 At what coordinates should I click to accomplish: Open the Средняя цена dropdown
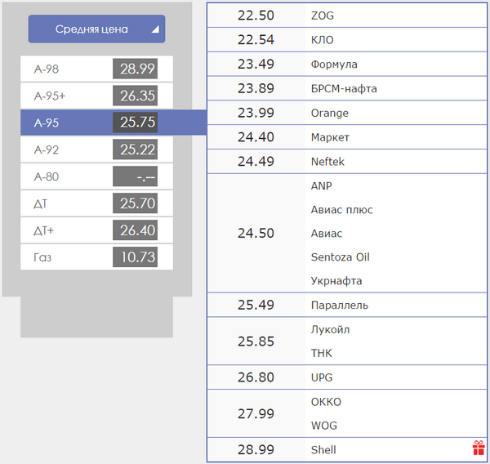tap(92, 29)
